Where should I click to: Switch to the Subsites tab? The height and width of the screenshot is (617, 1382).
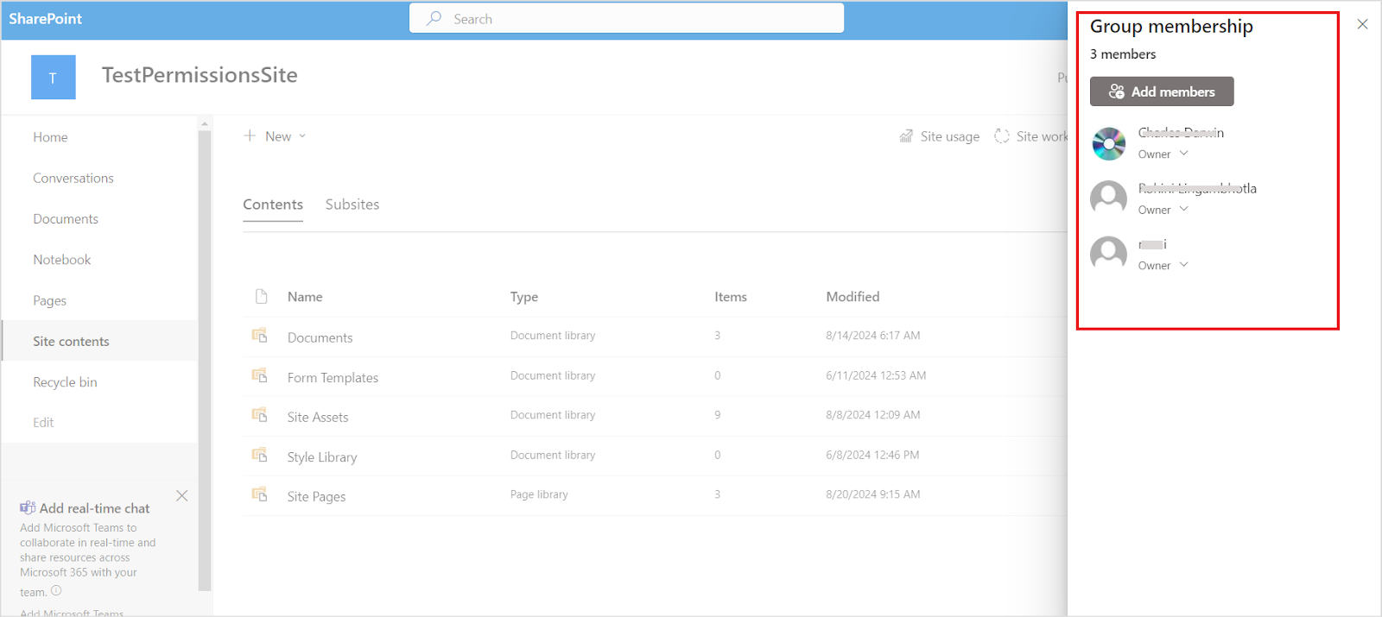pyautogui.click(x=352, y=205)
